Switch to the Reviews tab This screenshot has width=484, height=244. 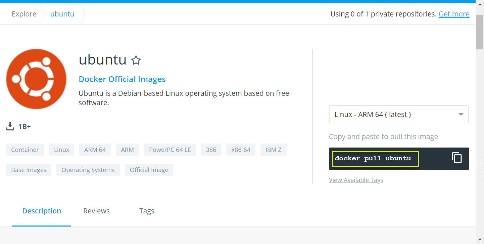click(x=96, y=211)
